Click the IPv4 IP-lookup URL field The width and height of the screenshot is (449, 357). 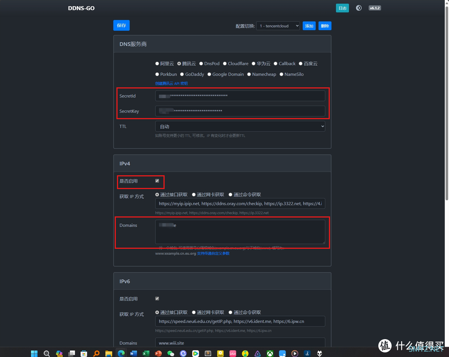tap(240, 204)
